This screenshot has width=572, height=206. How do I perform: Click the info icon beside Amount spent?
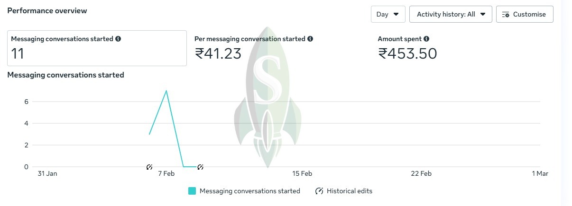click(426, 39)
